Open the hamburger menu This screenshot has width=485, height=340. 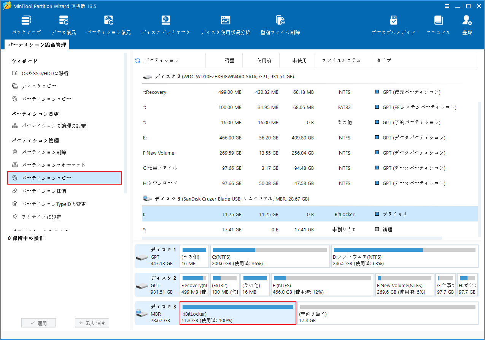(x=447, y=6)
